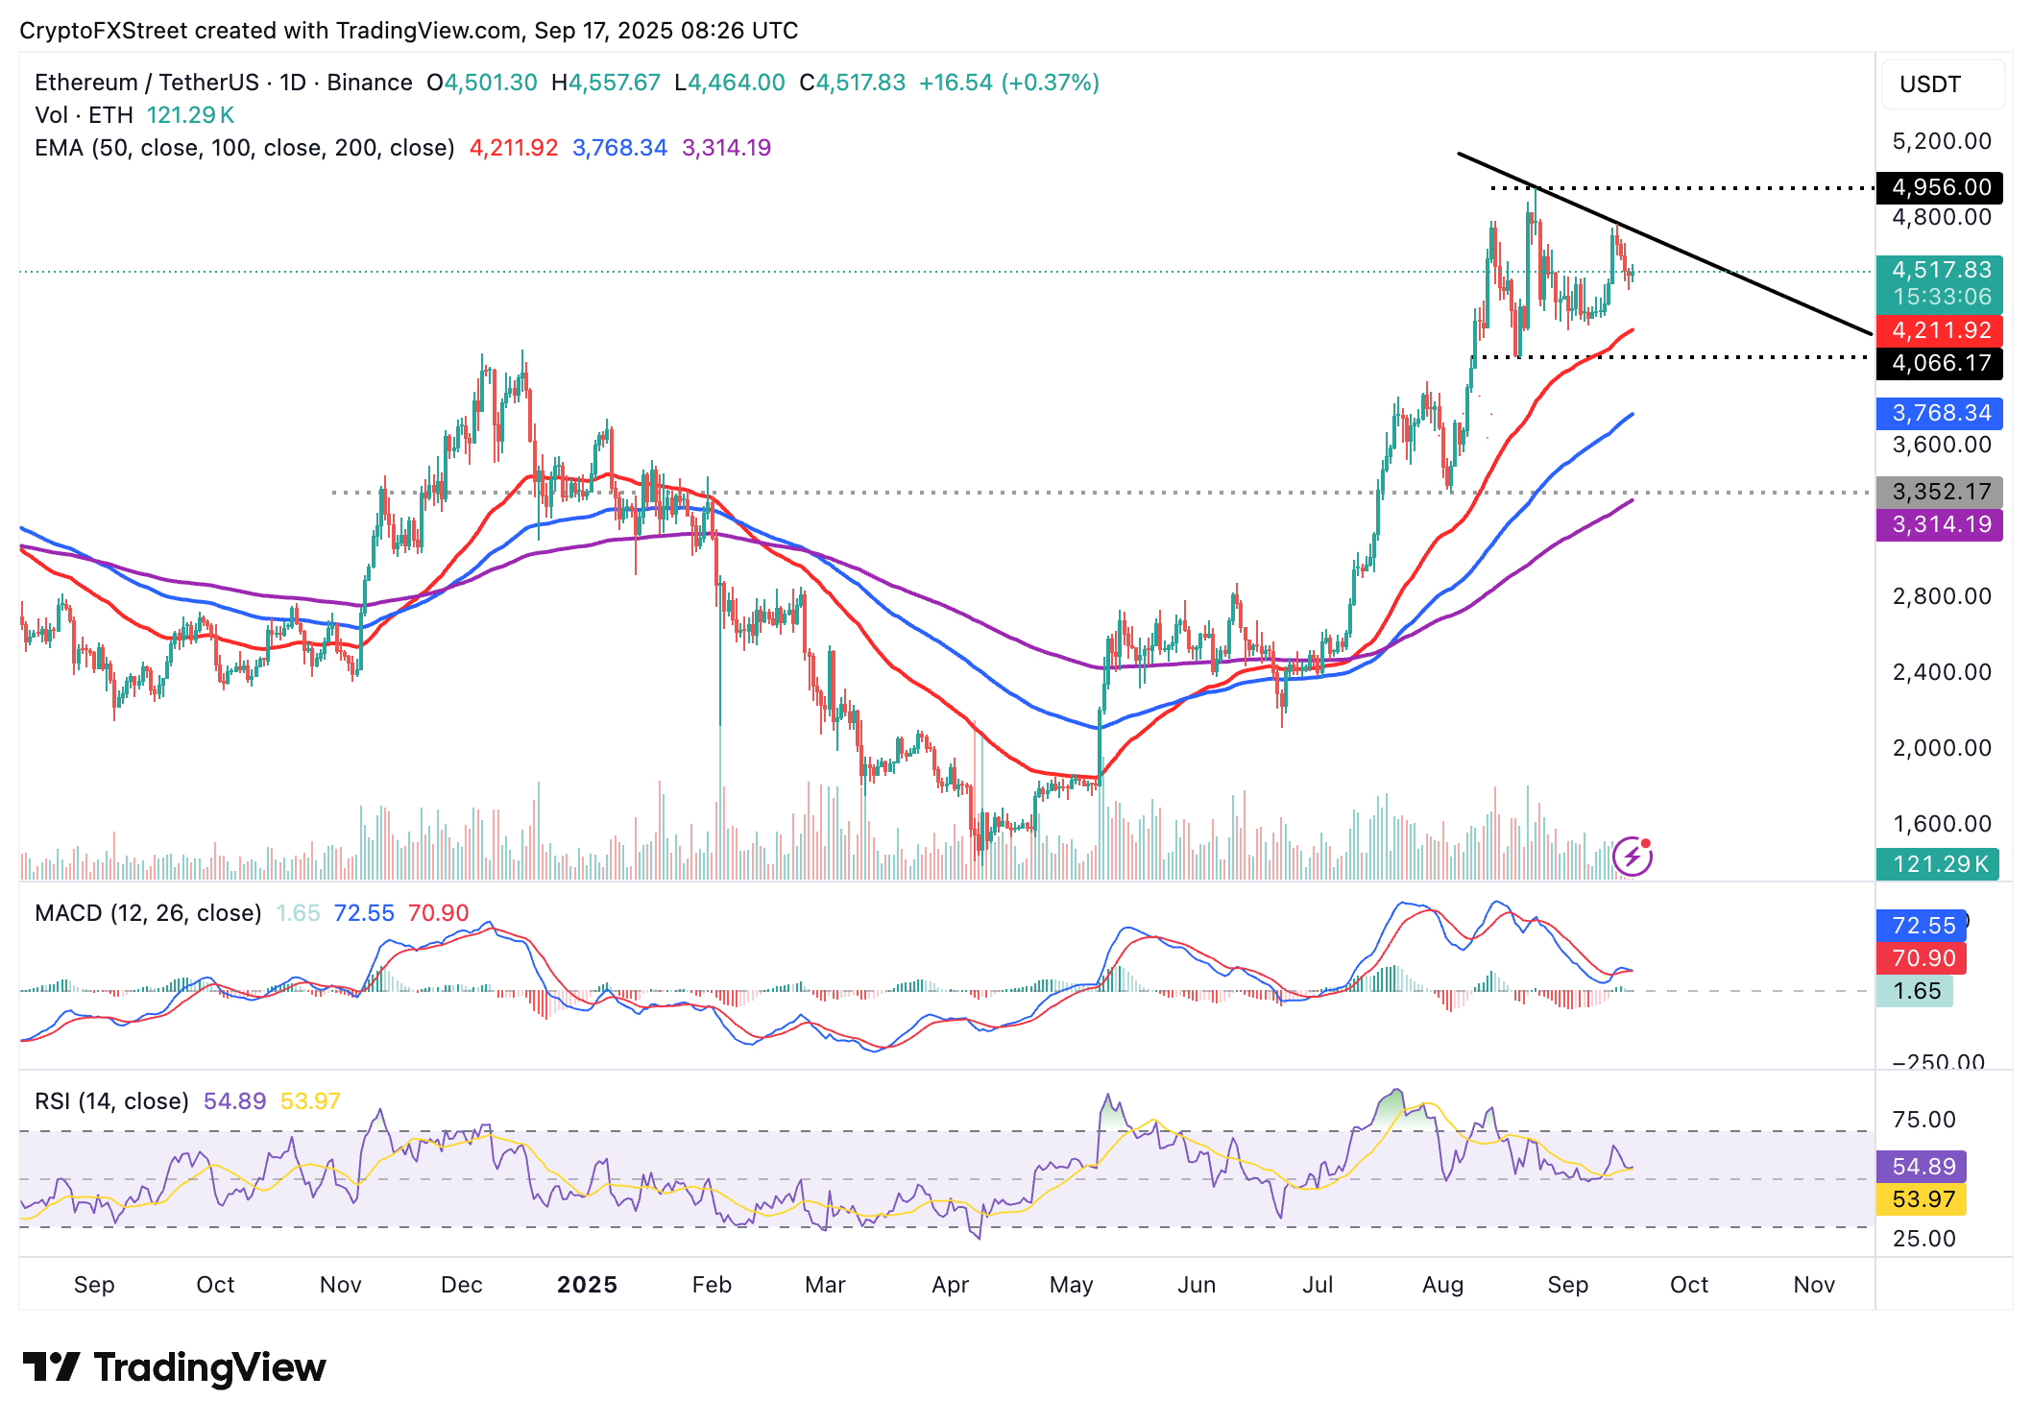The width and height of the screenshot is (2032, 1425).
Task: Click the gray 3,352.17 price label
Action: [1939, 492]
